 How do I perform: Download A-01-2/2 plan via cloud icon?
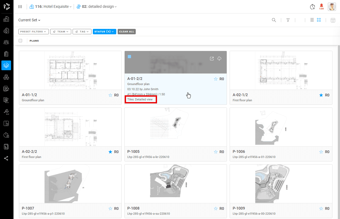pos(219,59)
